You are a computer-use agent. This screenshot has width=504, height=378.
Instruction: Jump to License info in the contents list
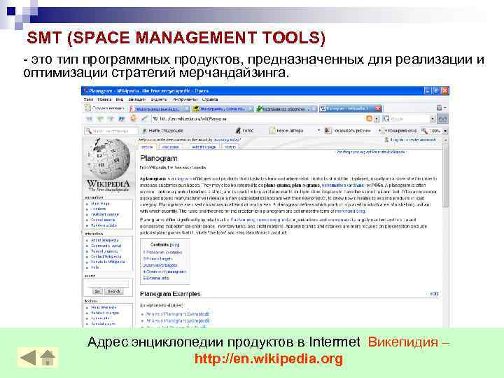coord(156,278)
